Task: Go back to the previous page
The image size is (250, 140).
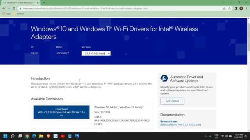Action: point(4,9)
